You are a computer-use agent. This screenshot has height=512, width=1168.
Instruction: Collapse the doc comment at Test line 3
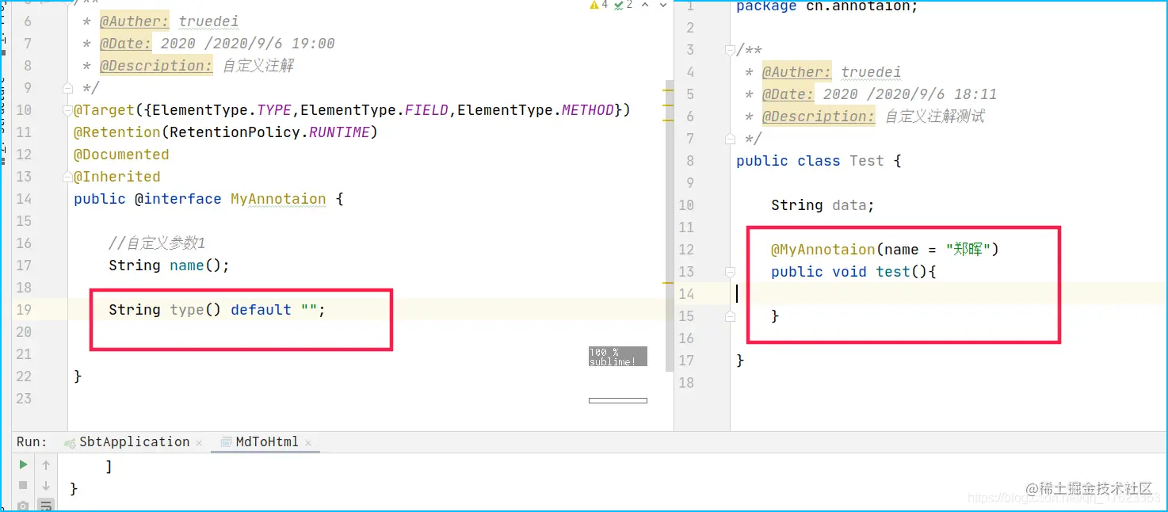click(x=731, y=50)
